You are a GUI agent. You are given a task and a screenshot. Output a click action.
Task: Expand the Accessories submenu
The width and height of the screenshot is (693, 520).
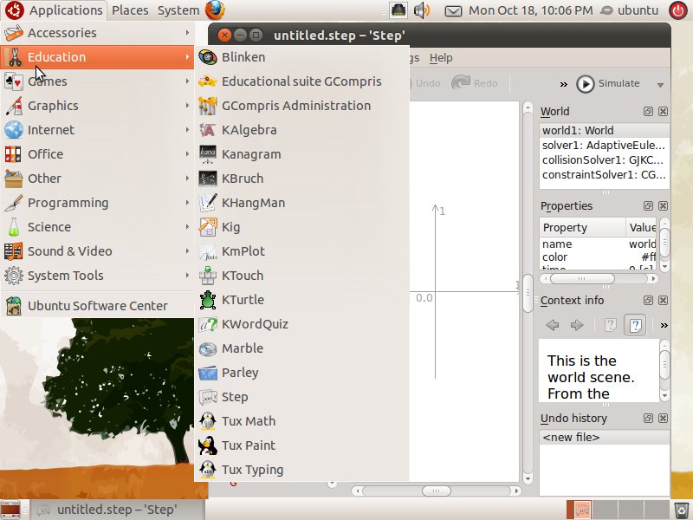97,33
